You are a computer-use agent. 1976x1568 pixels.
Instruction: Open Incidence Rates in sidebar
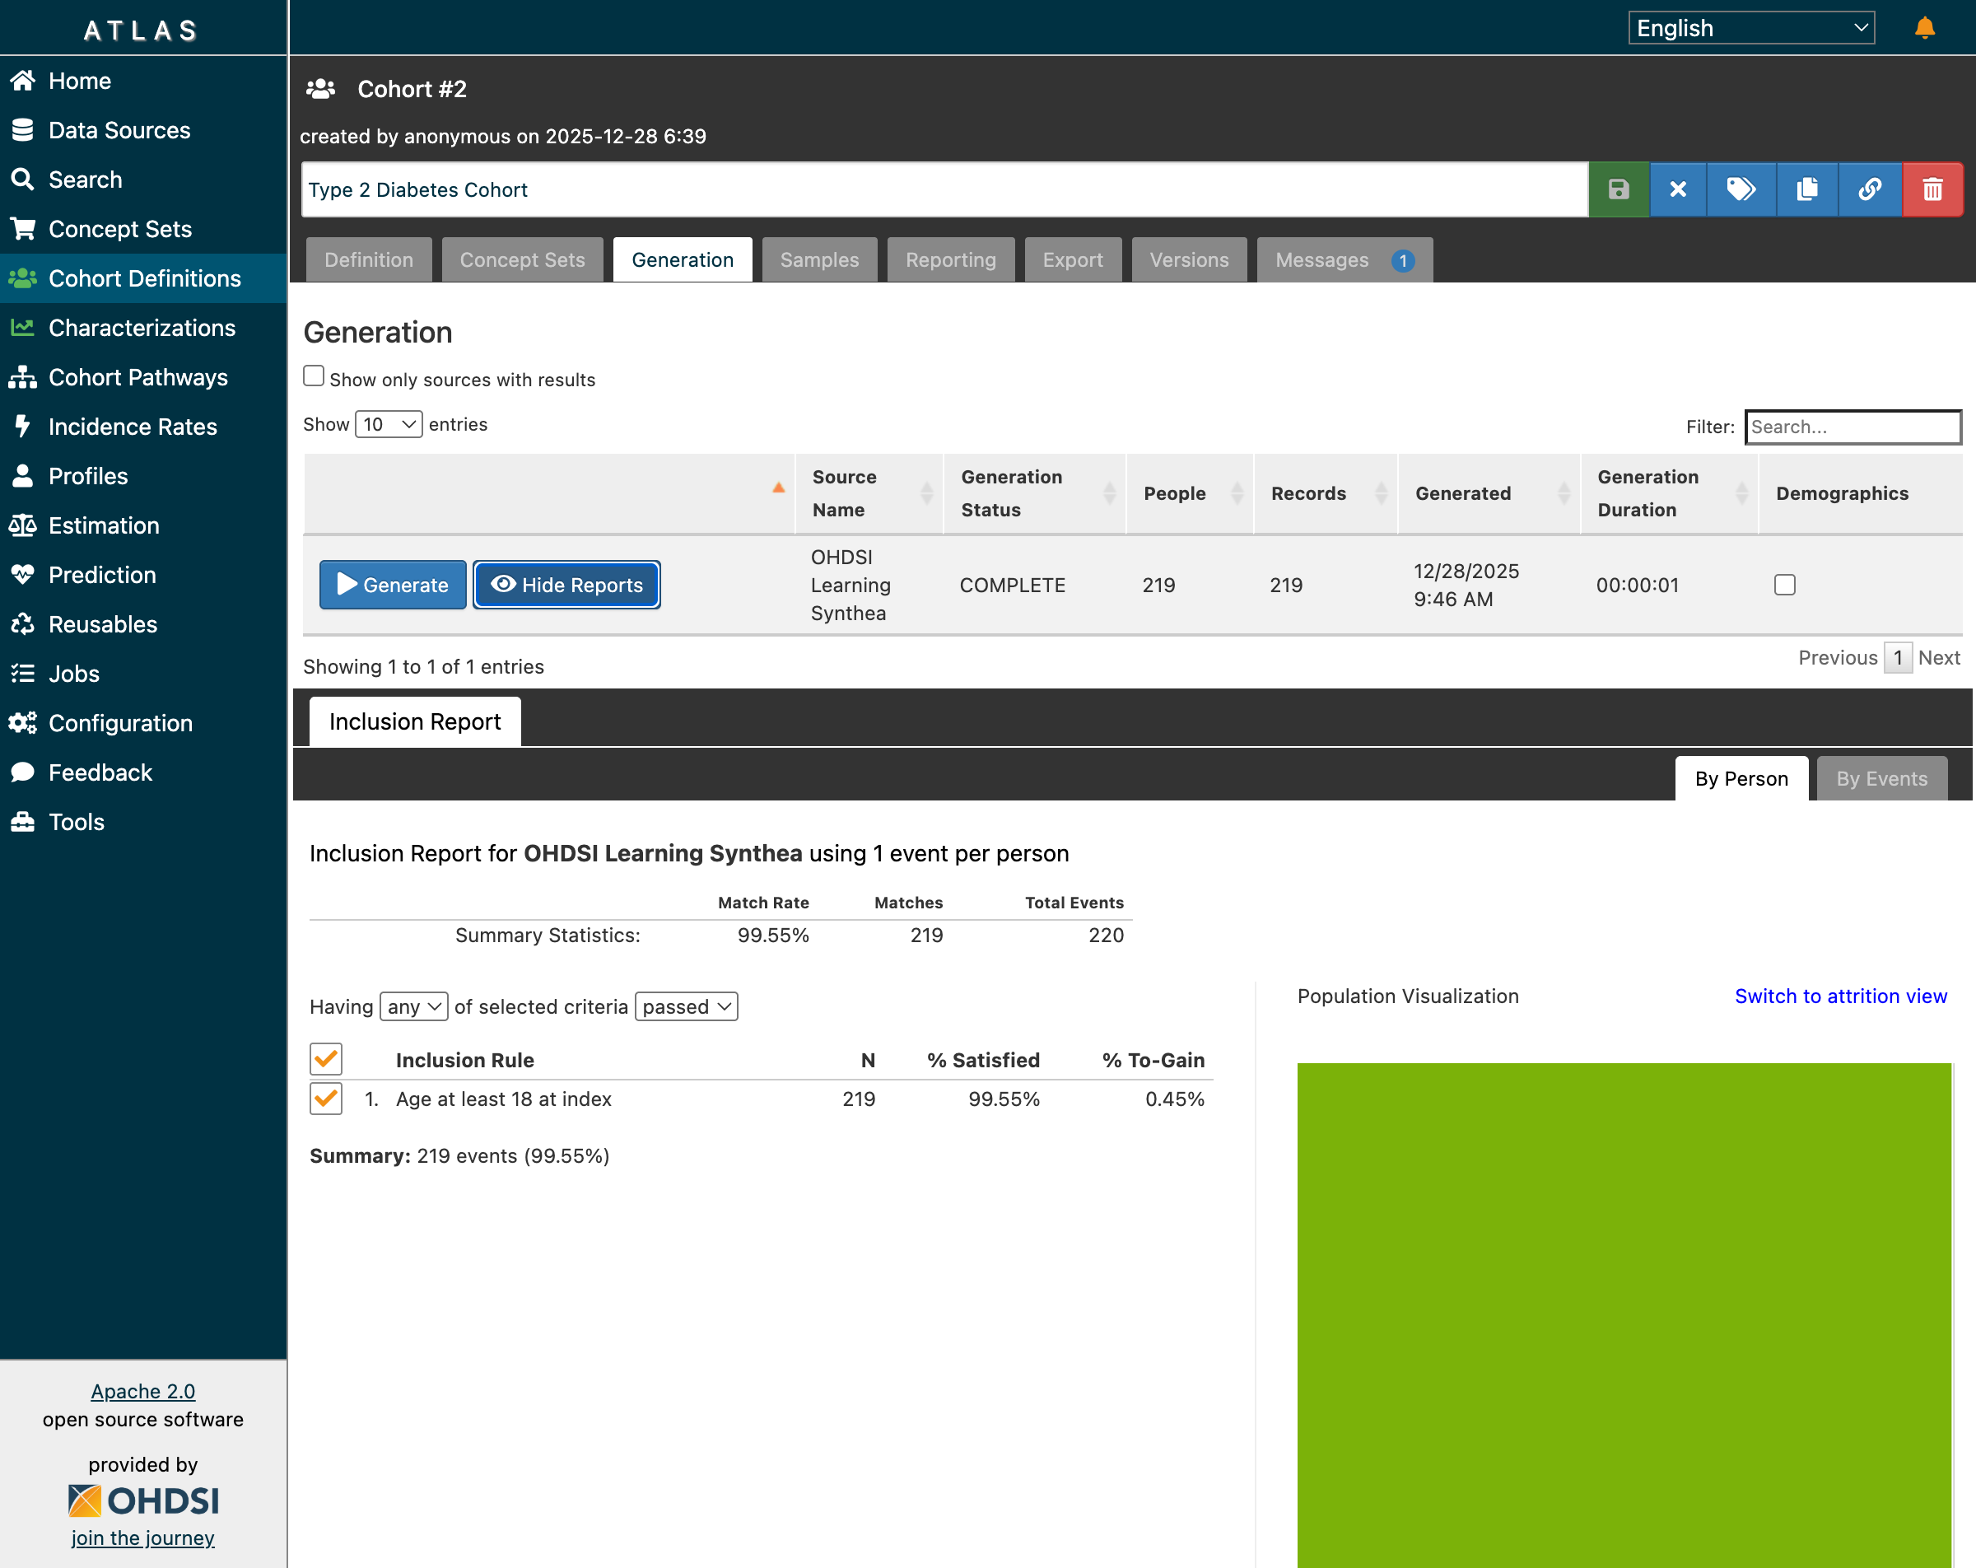click(133, 427)
